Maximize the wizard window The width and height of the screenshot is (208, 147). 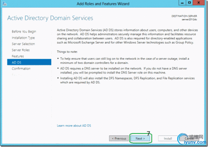pyautogui.click(x=189, y=3)
